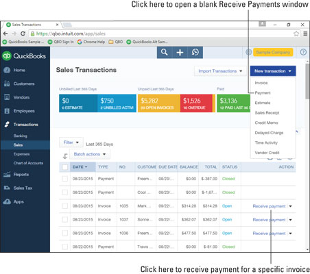This screenshot has width=310, height=274.
Task: Reload the page with refresh icon
Action: click(23, 34)
